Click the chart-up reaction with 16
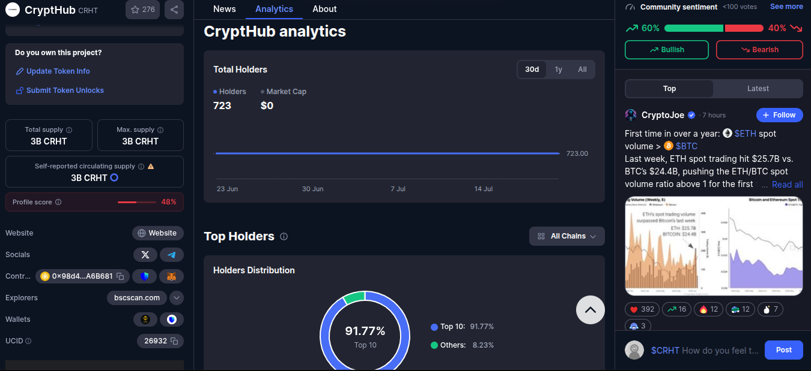The image size is (811, 371). (x=676, y=309)
